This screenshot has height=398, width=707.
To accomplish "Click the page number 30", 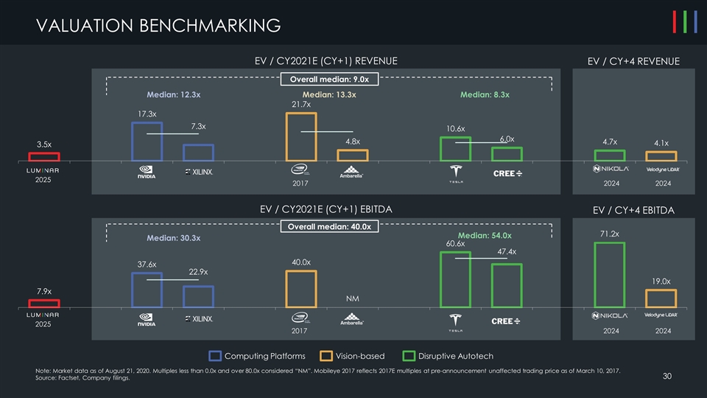I will (666, 377).
